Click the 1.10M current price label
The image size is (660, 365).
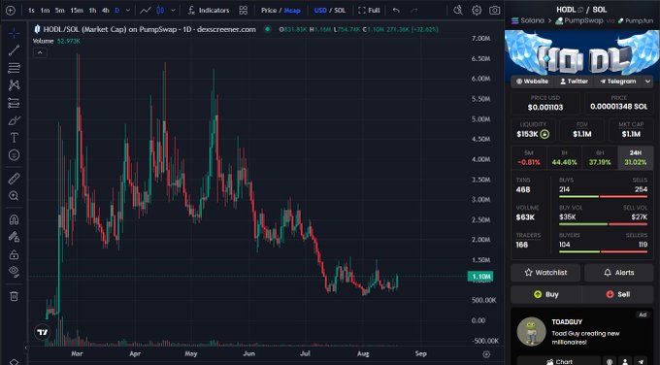[480, 277]
